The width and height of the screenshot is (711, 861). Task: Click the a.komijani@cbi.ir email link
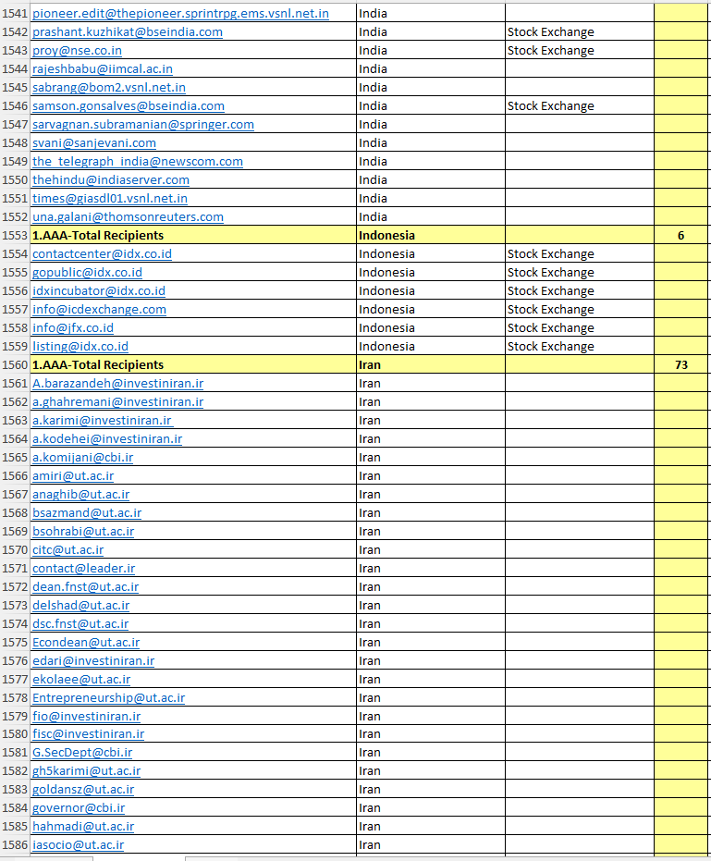click(83, 458)
